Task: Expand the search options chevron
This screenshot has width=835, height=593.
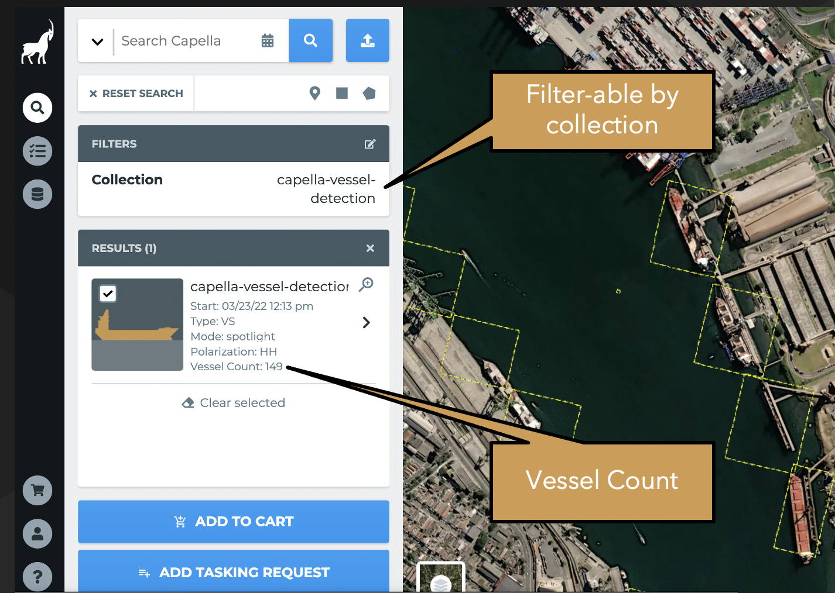Action: (x=97, y=42)
